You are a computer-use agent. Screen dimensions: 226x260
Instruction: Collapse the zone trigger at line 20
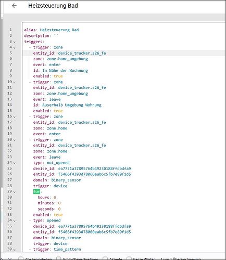(x=15, y=140)
